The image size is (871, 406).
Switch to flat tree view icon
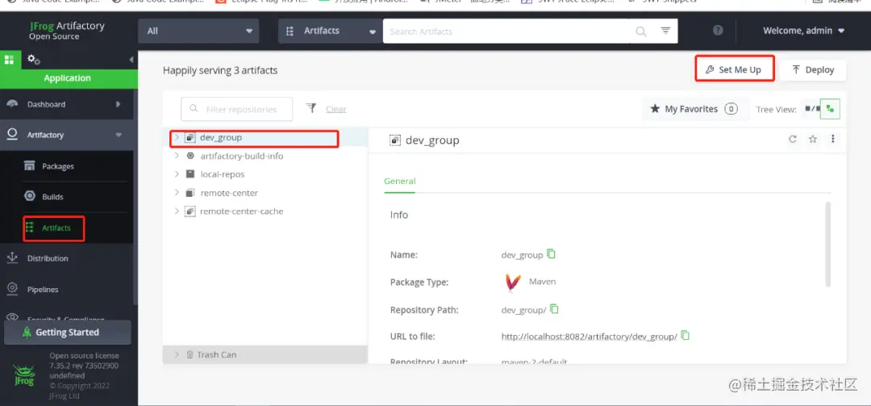point(811,109)
